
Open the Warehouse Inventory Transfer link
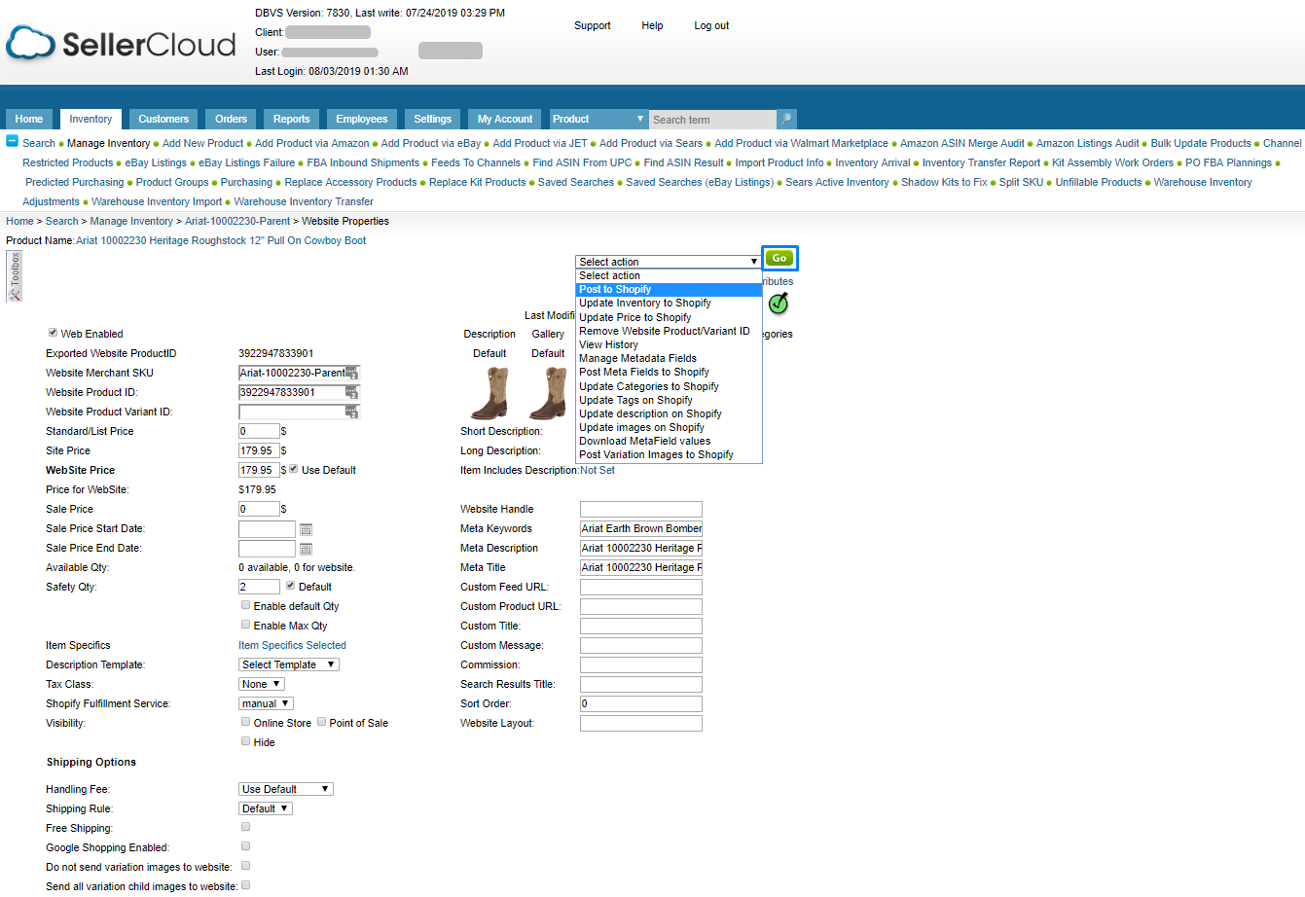pos(304,201)
